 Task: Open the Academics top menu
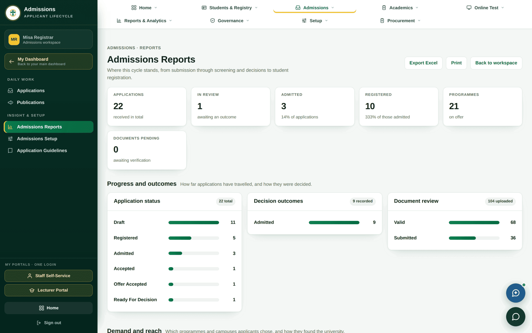[400, 8]
